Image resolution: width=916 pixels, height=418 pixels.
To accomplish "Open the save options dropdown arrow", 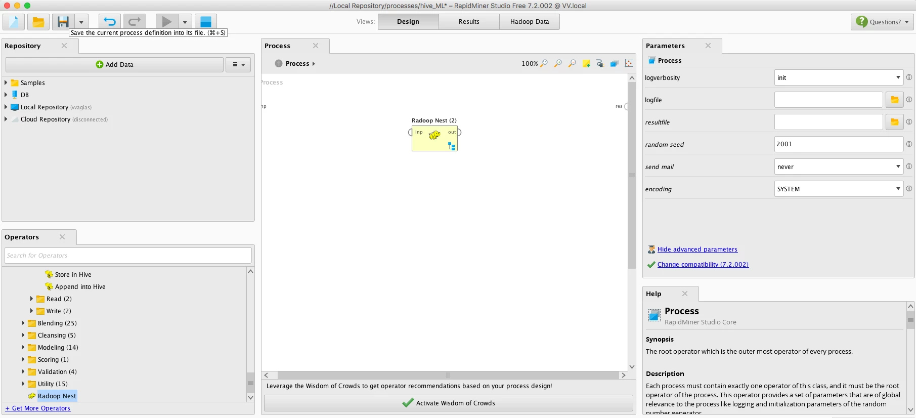I will coord(81,22).
